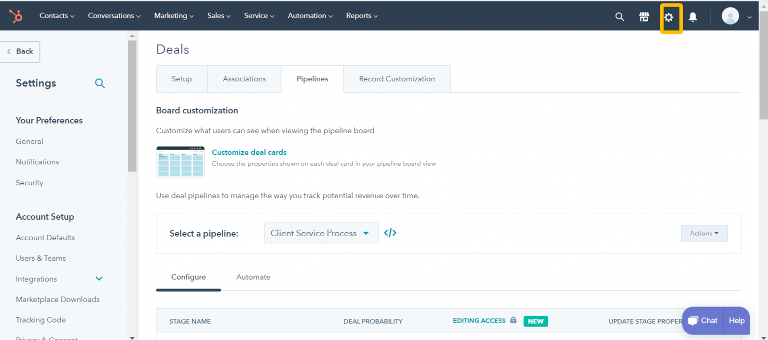Click the Back button
Viewport: 768px width, 340px height.
tap(20, 51)
